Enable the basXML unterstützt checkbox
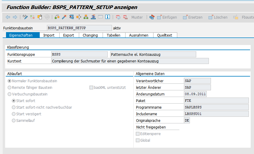The width and height of the screenshot is (254, 154). pyautogui.click(x=91, y=88)
